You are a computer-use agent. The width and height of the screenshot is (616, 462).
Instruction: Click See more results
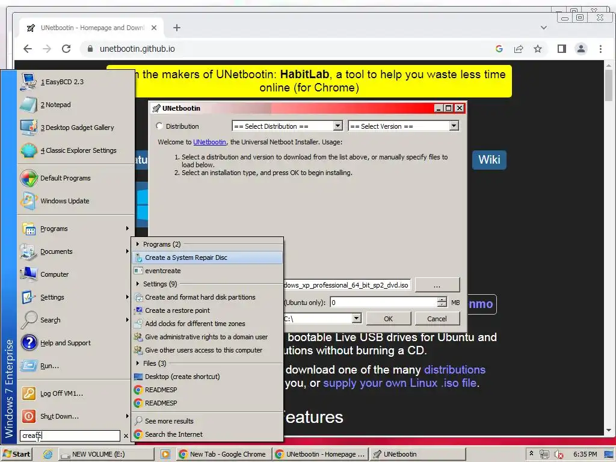[208, 420]
